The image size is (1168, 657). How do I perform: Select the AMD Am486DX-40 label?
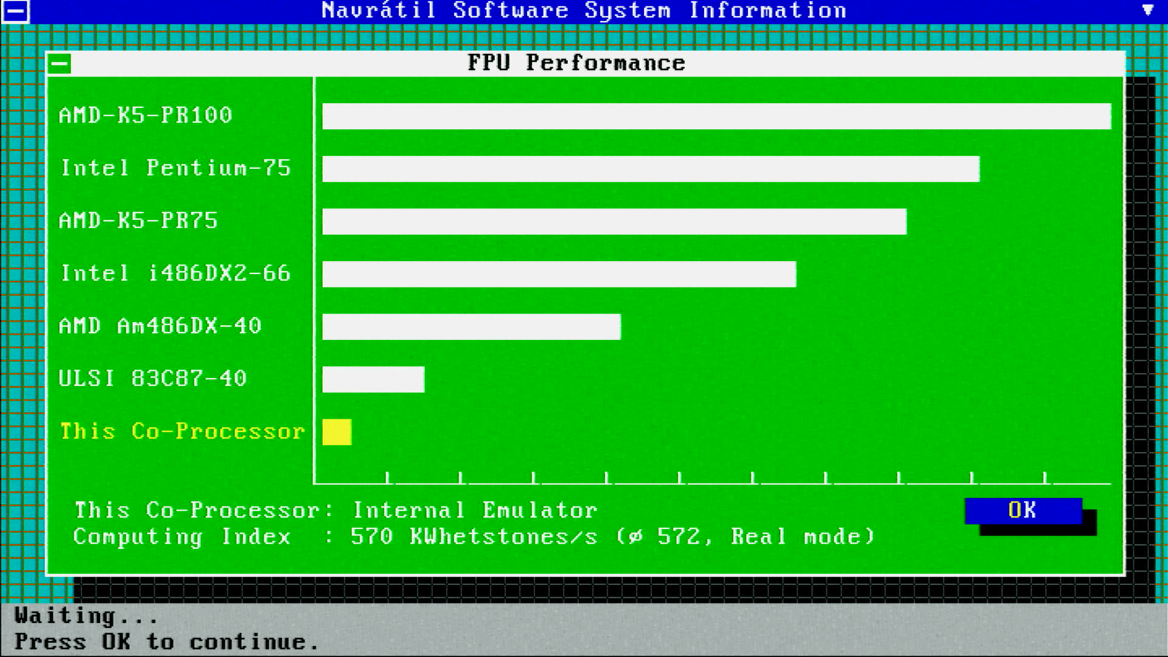[160, 326]
